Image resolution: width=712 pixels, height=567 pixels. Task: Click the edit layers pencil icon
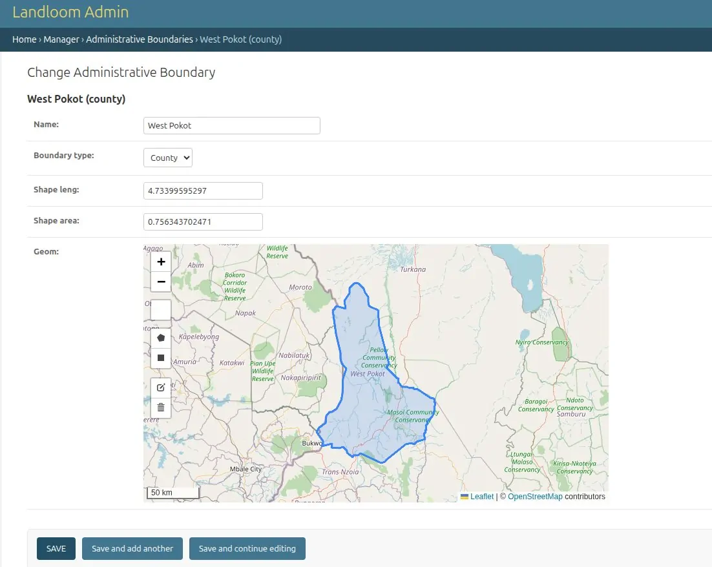coord(160,387)
